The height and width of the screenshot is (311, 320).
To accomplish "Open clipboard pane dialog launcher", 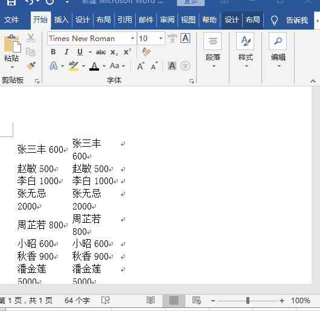I will pos(37,81).
